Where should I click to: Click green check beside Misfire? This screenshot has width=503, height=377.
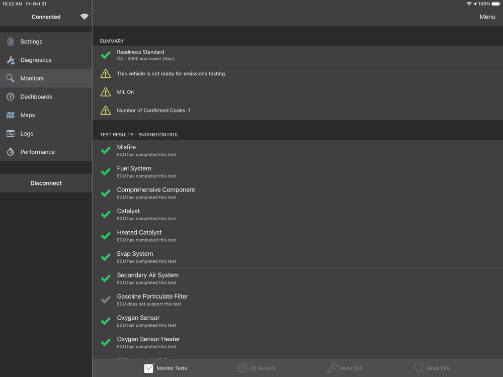pos(106,150)
